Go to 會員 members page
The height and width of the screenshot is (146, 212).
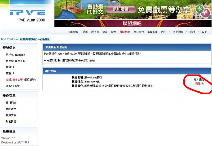[105, 32]
